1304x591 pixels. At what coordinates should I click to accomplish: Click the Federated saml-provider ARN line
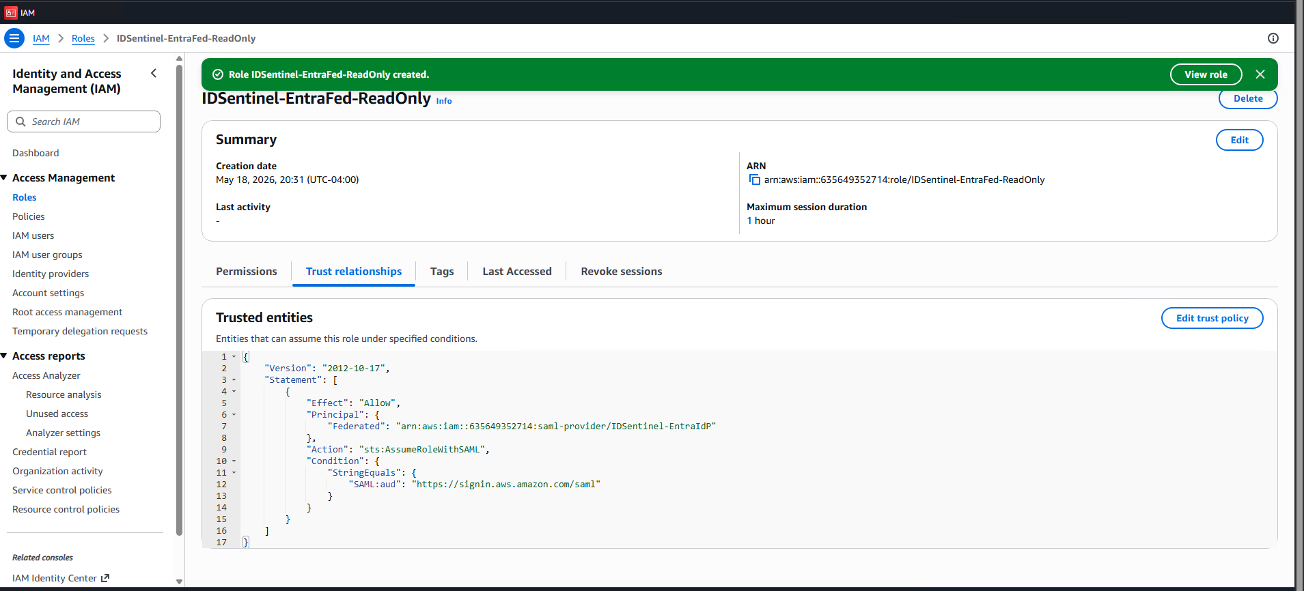tap(522, 427)
